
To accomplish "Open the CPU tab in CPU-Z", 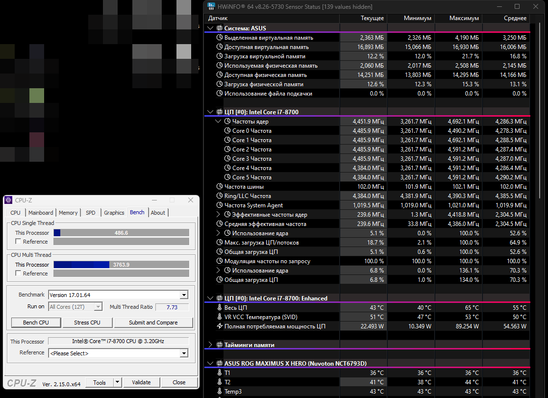I will (x=15, y=212).
